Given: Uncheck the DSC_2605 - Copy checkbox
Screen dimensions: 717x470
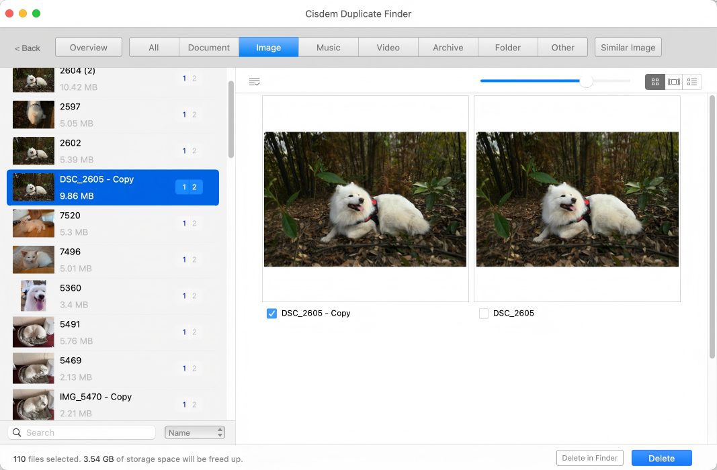Looking at the screenshot, I should (271, 313).
